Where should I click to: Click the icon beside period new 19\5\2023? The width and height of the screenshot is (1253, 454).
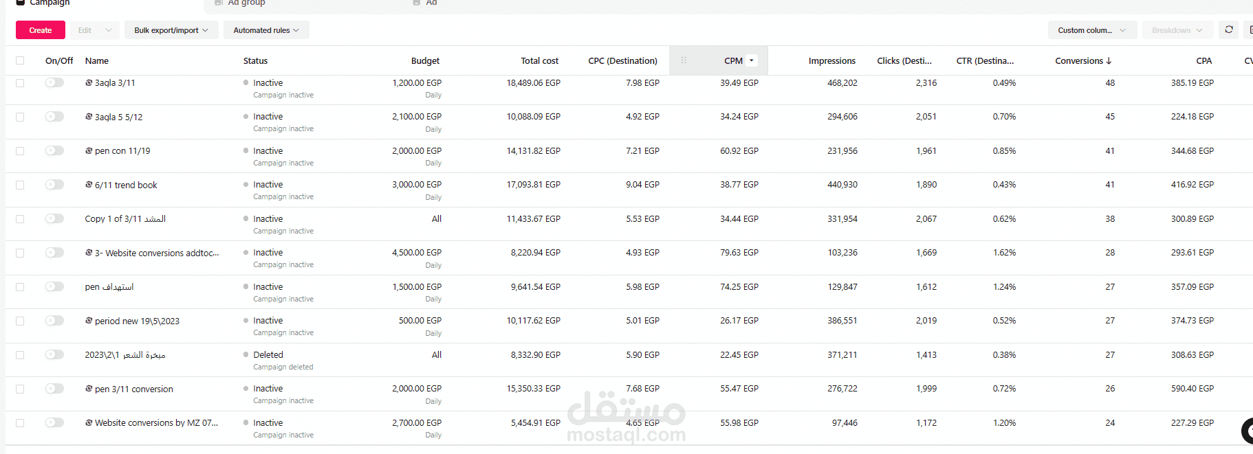[89, 321]
